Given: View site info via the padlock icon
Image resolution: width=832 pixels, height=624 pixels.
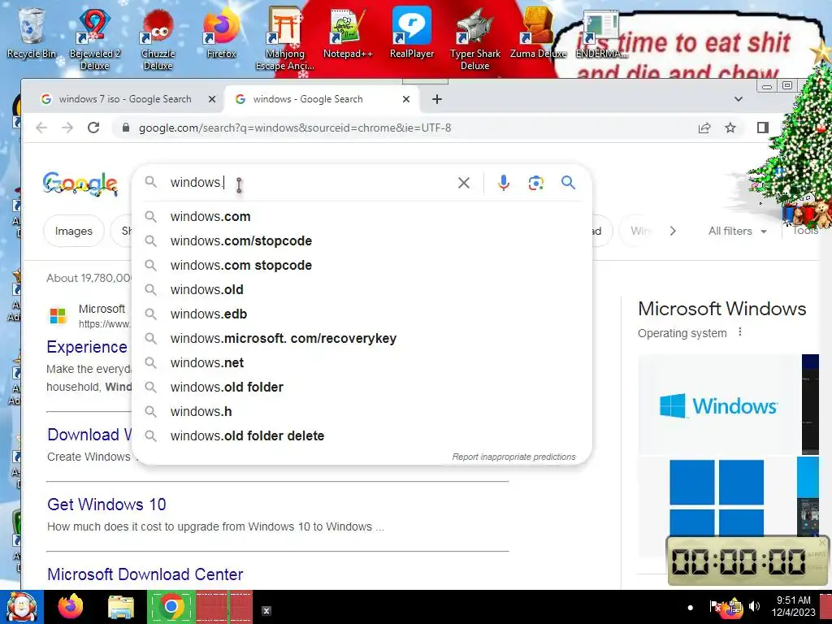Looking at the screenshot, I should (126, 128).
